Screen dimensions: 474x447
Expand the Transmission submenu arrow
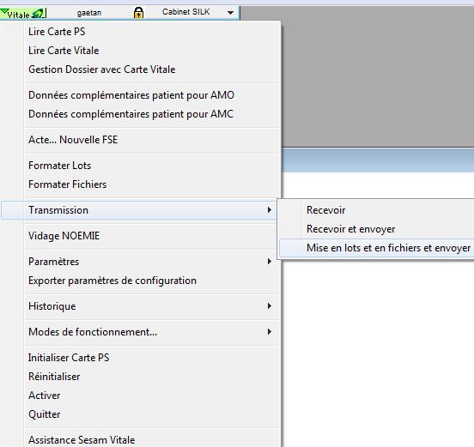point(270,210)
